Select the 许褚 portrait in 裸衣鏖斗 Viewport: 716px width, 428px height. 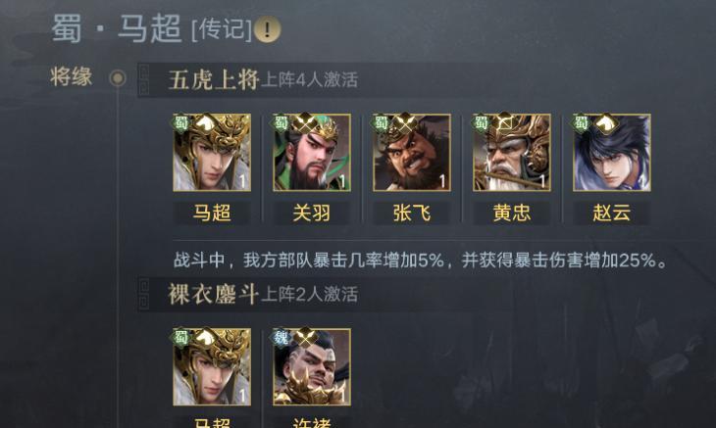(312, 366)
